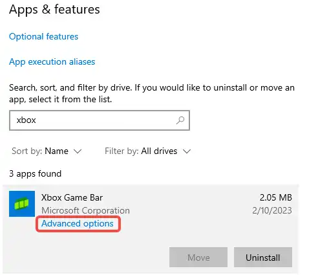The height and width of the screenshot is (275, 318).
Task: Click the 2.05 MB size value
Action: [x=276, y=197]
